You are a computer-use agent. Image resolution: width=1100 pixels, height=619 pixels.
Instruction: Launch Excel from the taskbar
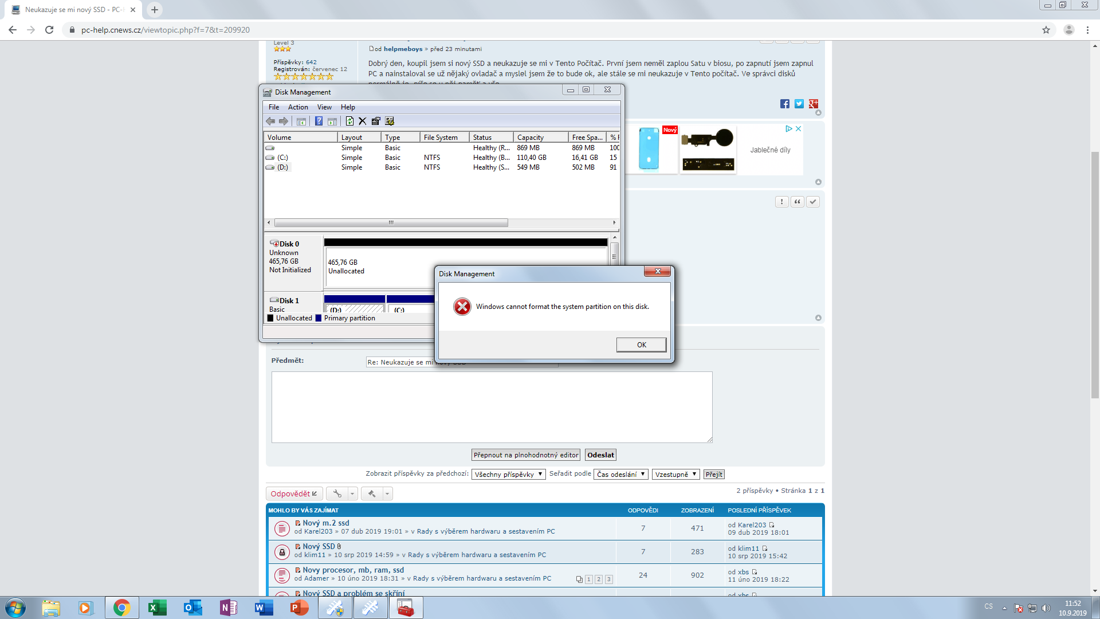point(157,608)
